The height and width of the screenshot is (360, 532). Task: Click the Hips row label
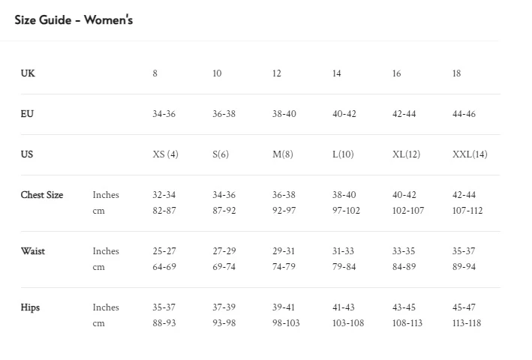31,307
